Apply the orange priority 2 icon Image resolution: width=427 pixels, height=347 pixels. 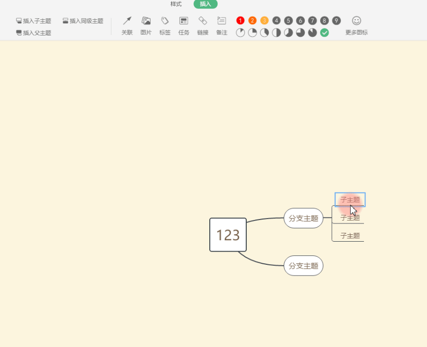tap(252, 20)
